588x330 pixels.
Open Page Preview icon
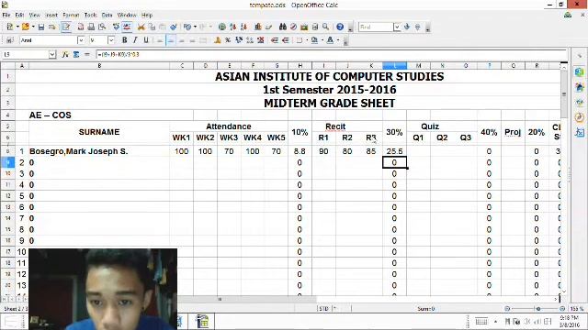(102, 27)
